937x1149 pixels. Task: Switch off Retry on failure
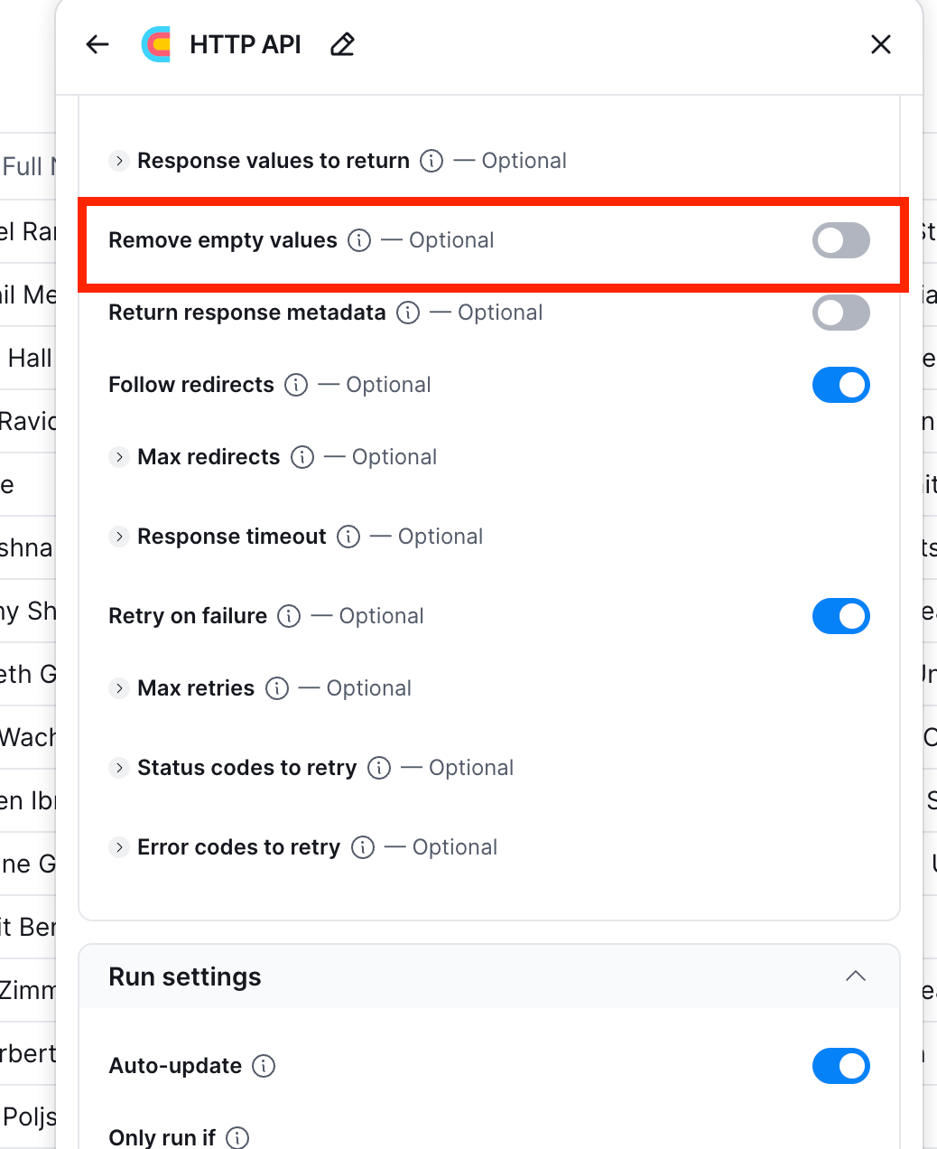coord(840,616)
